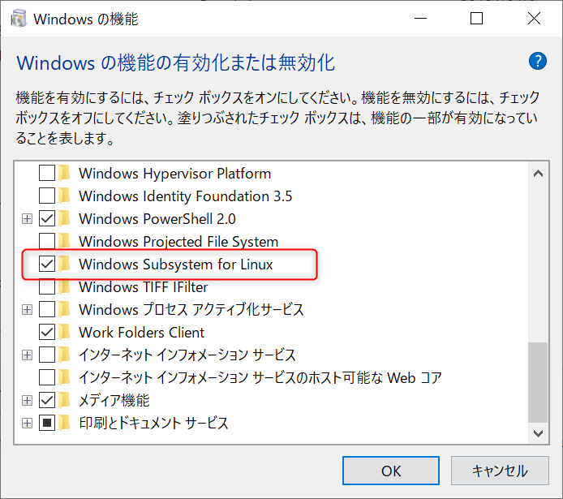Click folder icon beside Windows Subsystem for Linux
Image resolution: width=563 pixels, height=499 pixels.
pos(65,264)
